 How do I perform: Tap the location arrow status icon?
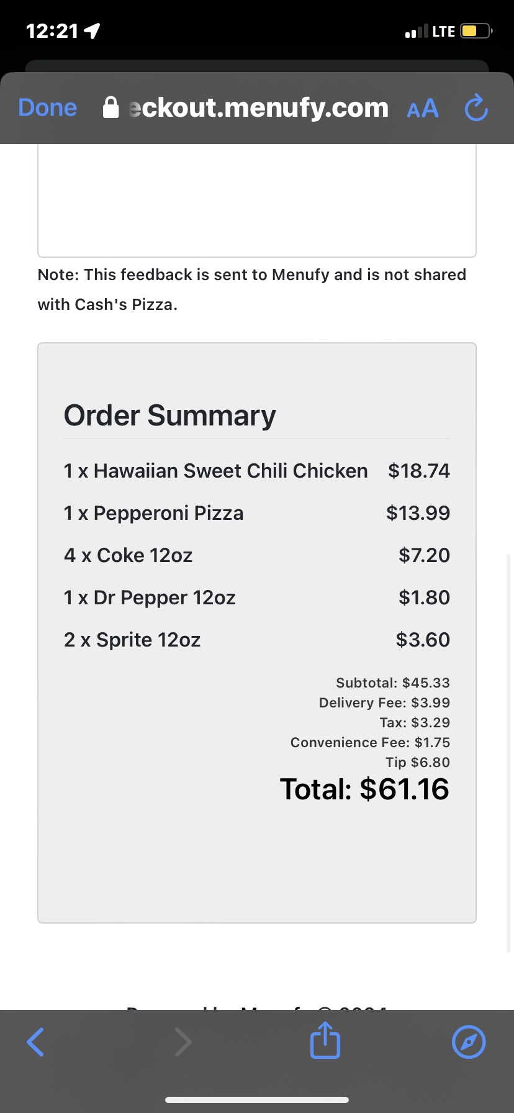pos(92,31)
